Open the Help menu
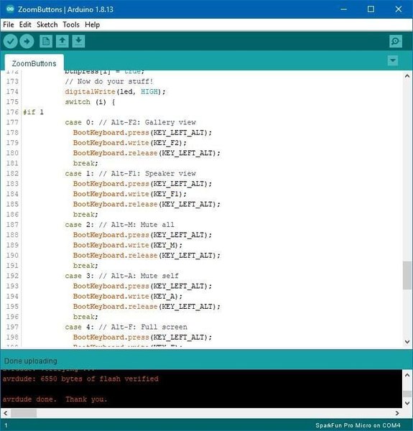This screenshot has width=413, height=431. [92, 24]
